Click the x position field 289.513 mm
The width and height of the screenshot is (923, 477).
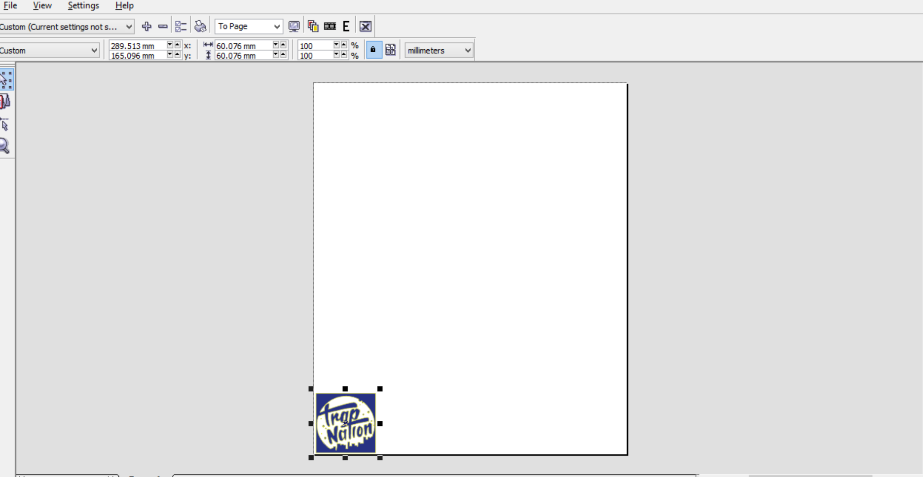138,46
